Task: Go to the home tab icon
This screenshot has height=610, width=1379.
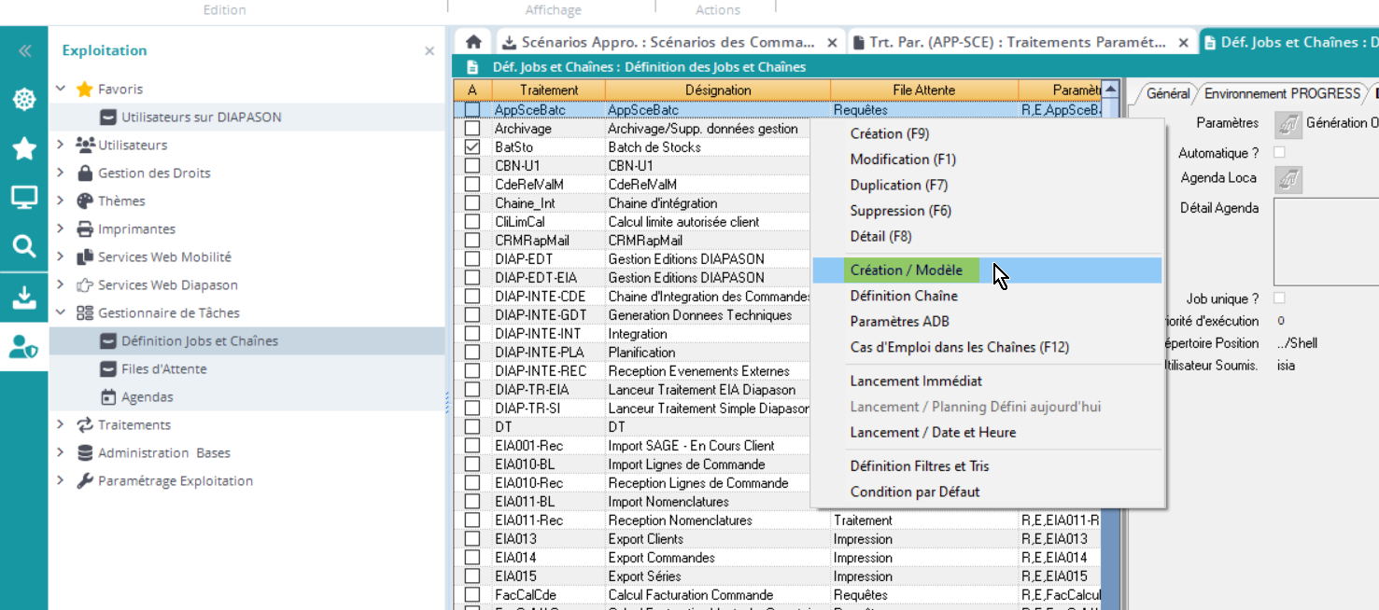Action: (x=473, y=42)
